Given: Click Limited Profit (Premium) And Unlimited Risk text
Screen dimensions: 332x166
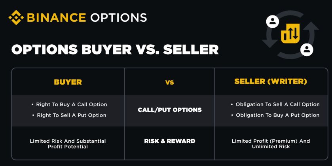Looking at the screenshot, I should click(x=271, y=143).
